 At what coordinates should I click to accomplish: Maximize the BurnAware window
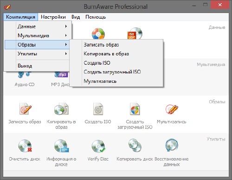click(x=205, y=5)
